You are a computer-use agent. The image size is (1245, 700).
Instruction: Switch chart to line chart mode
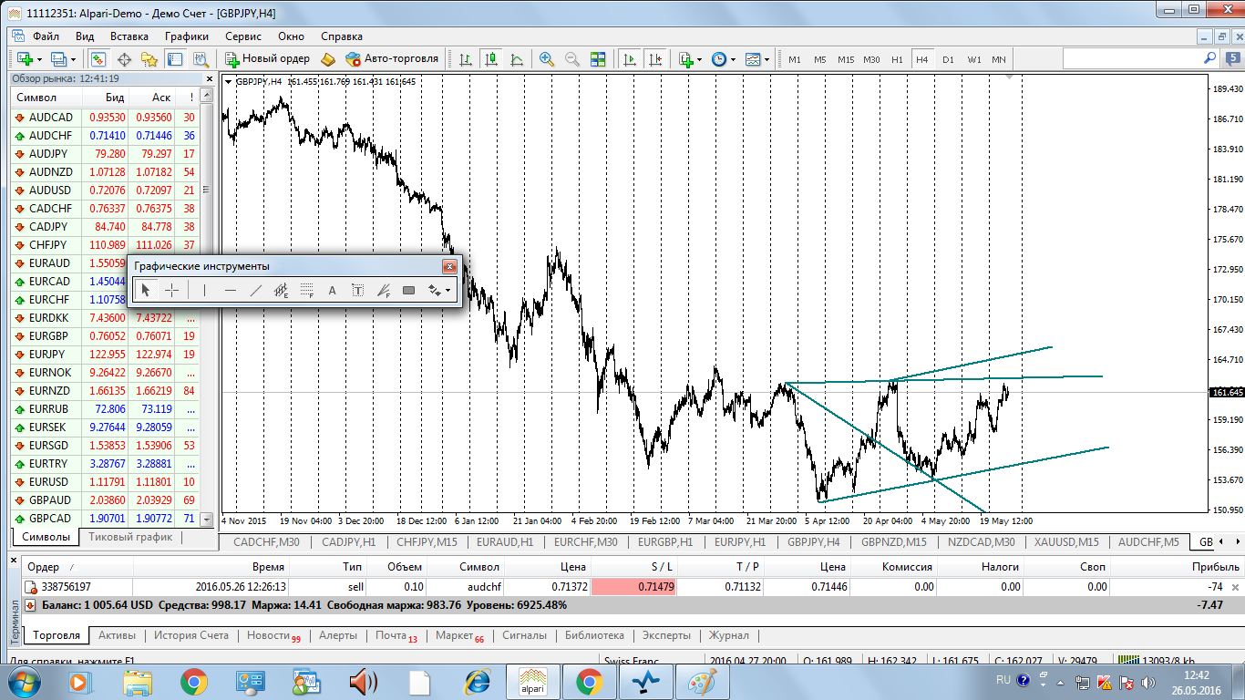[x=517, y=59]
